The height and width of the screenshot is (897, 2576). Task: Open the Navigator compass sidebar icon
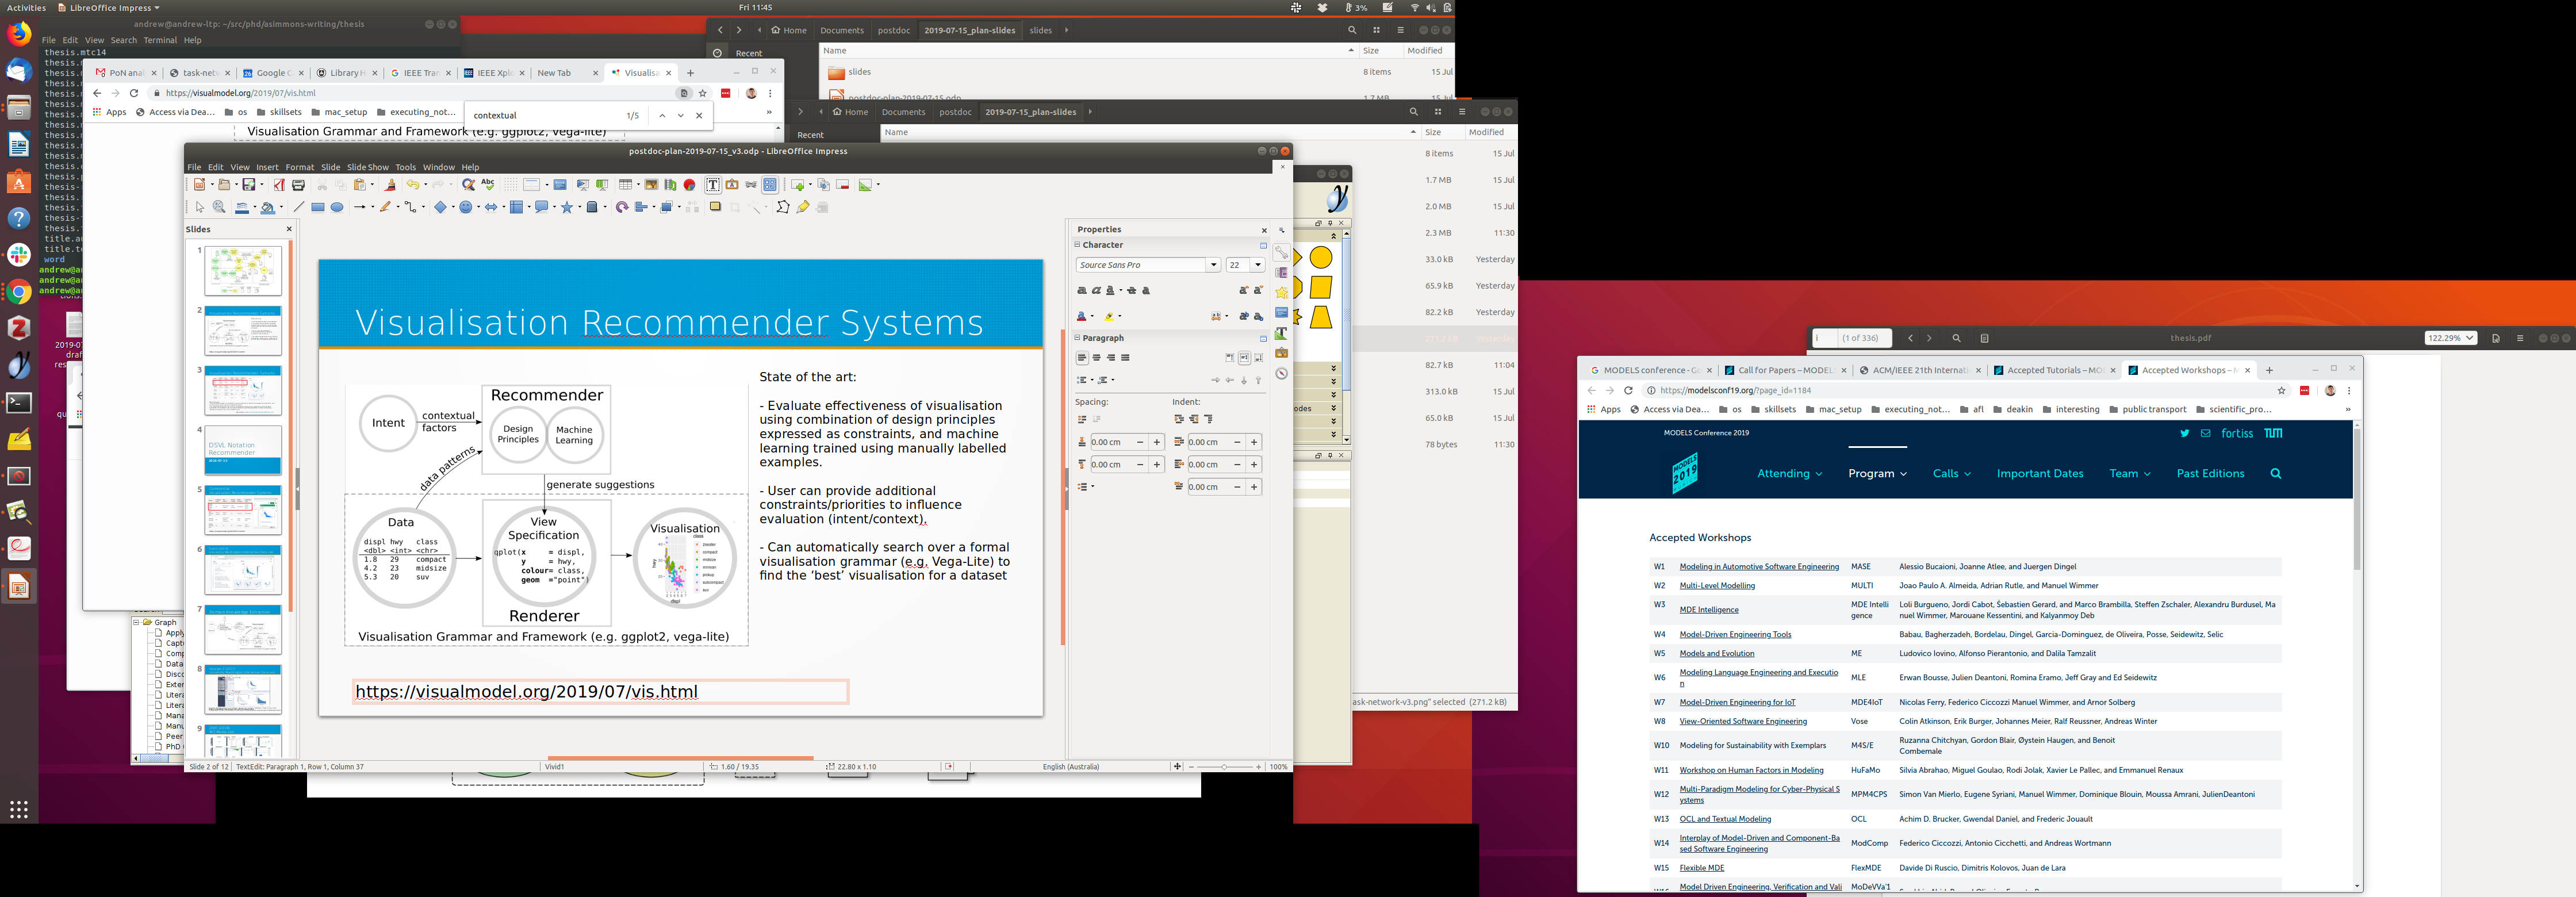click(x=1281, y=373)
